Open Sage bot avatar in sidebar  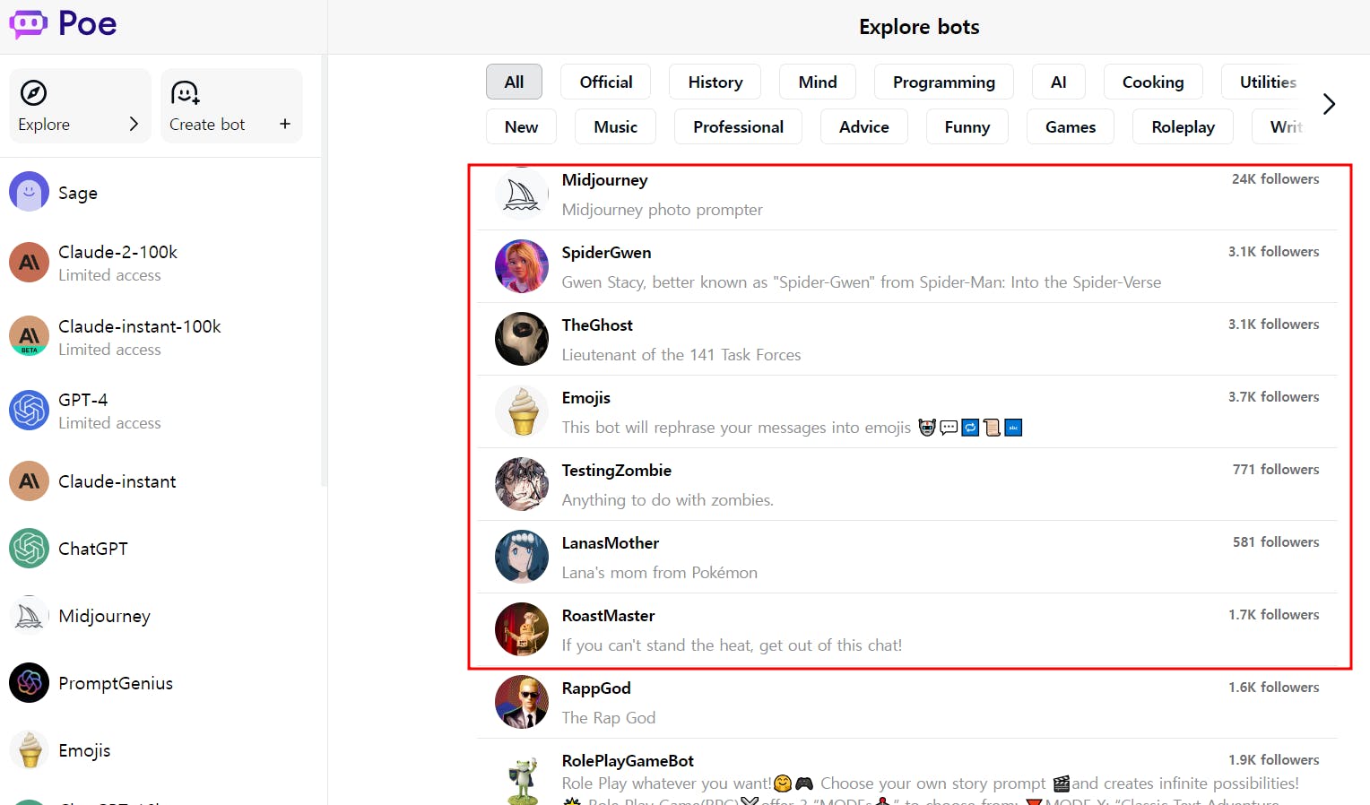(x=29, y=192)
